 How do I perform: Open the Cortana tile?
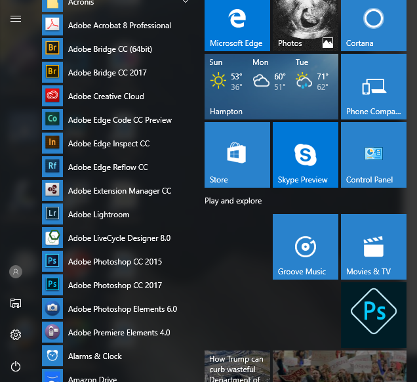[374, 26]
